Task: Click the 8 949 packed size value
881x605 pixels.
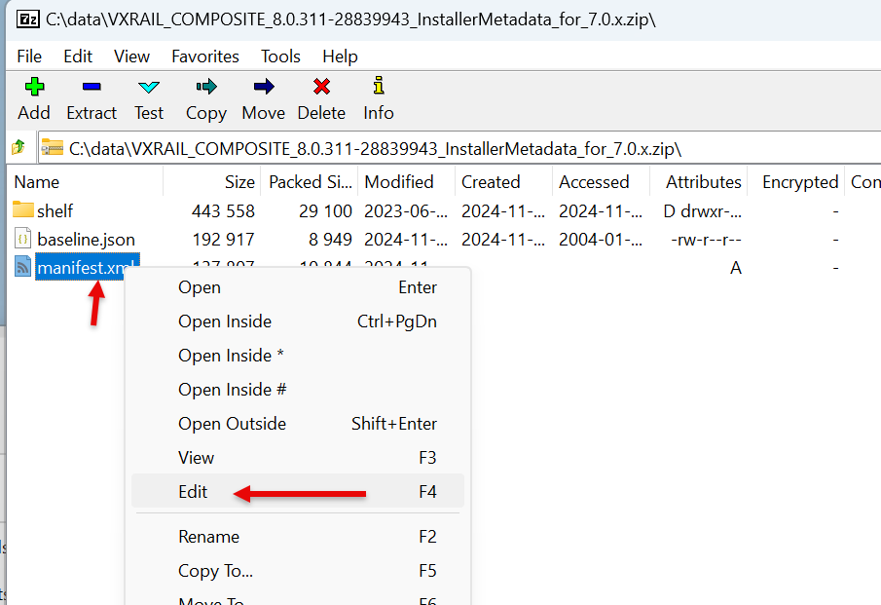Action: (330, 240)
